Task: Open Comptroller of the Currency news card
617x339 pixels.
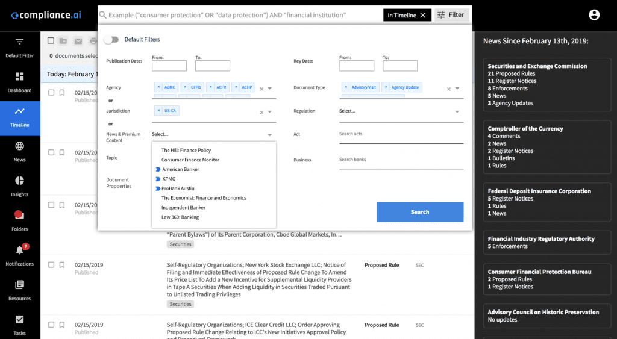Action: (x=547, y=147)
